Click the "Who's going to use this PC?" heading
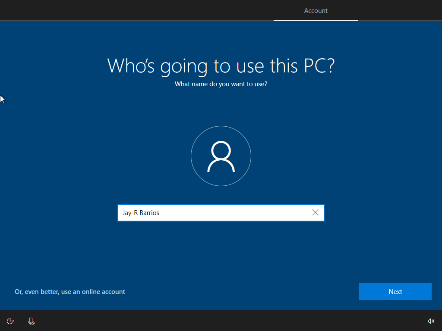 [x=221, y=66]
